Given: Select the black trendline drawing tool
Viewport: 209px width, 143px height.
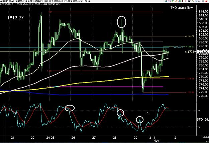Looking at the screenshot, I should point(193,1).
